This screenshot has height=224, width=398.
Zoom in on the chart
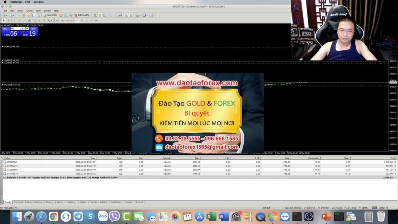[110, 15]
